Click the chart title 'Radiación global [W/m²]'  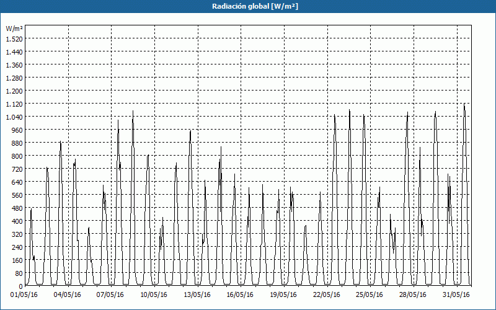255,6
